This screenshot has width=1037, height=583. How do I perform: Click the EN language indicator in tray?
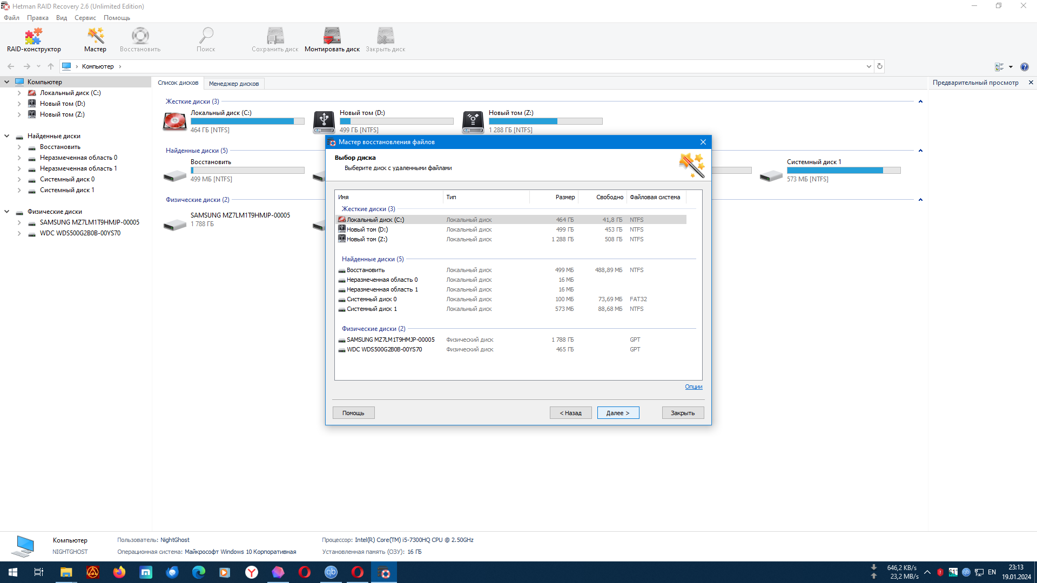click(992, 572)
